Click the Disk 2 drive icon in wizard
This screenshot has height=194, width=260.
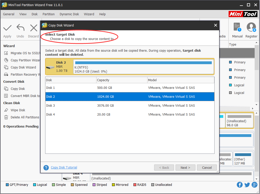click(50, 67)
